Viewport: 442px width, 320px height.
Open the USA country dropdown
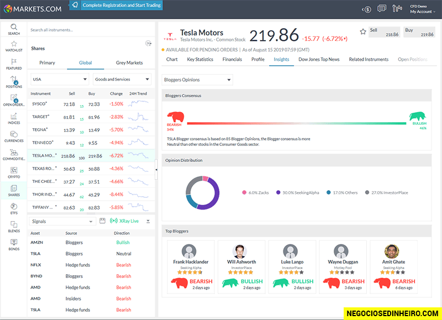pyautogui.click(x=60, y=79)
